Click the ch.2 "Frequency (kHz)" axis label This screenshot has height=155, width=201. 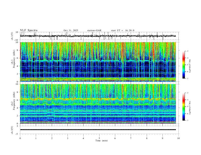click(x=14, y=101)
